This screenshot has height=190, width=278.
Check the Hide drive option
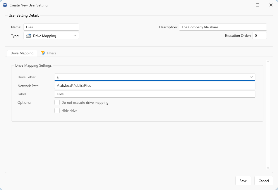57,111
